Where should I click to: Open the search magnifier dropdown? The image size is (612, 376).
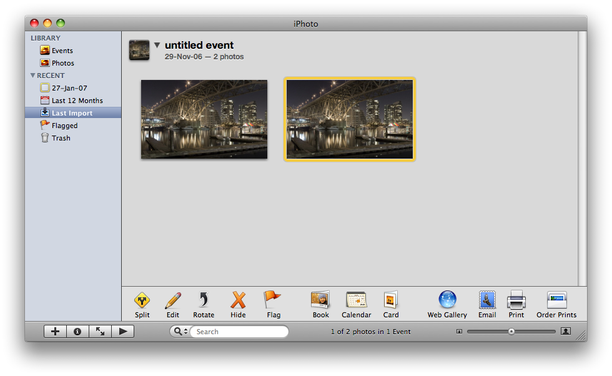point(180,332)
